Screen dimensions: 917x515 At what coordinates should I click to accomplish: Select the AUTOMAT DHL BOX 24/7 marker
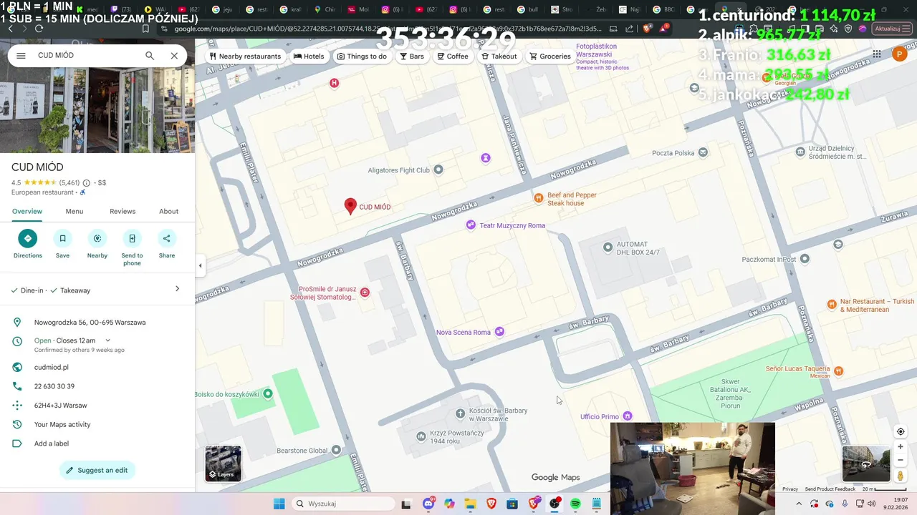(608, 247)
